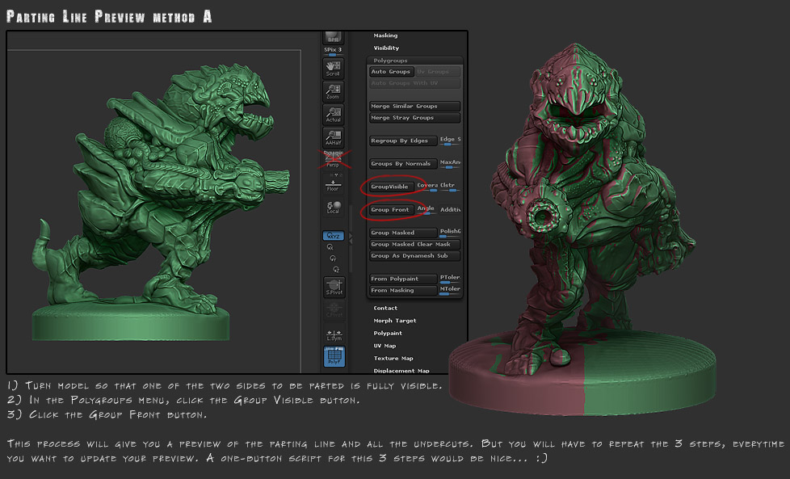
Task: Click the BPR render icon
Action: coord(333,38)
